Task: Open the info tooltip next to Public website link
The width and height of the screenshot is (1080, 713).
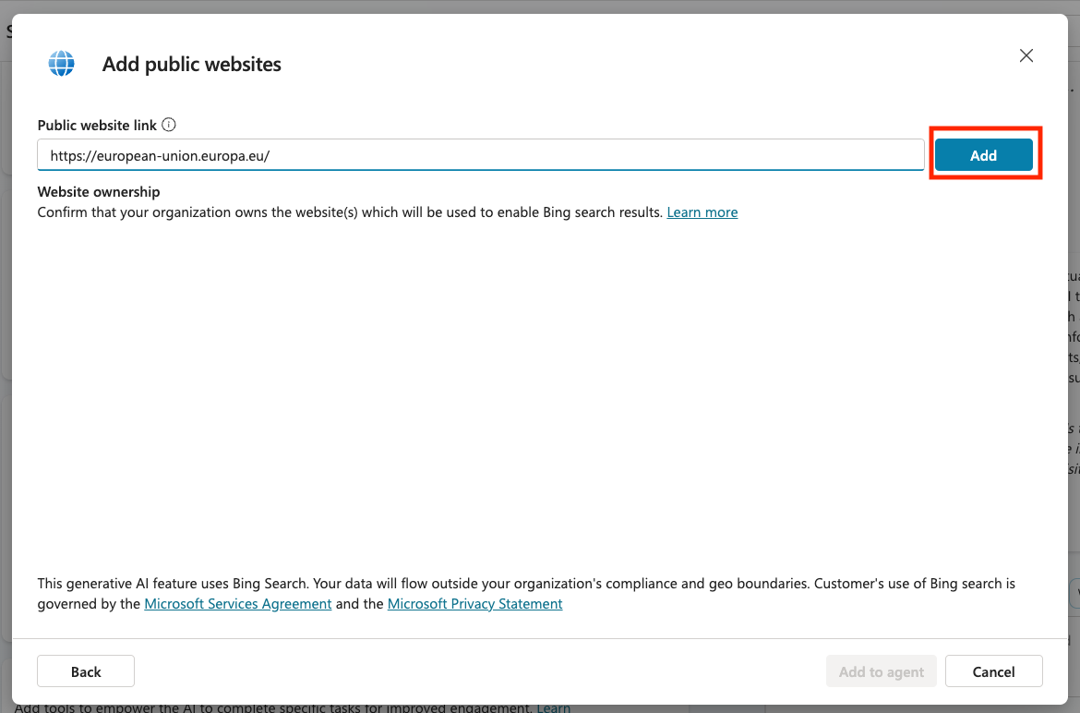Action: coord(169,125)
